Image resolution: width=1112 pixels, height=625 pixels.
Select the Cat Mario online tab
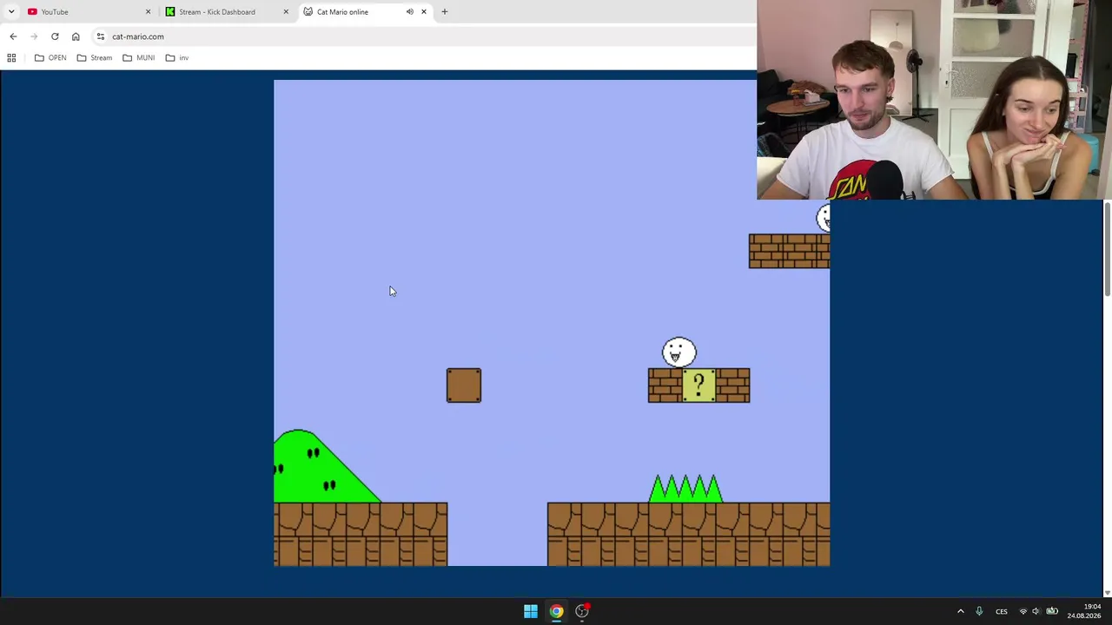coord(365,12)
